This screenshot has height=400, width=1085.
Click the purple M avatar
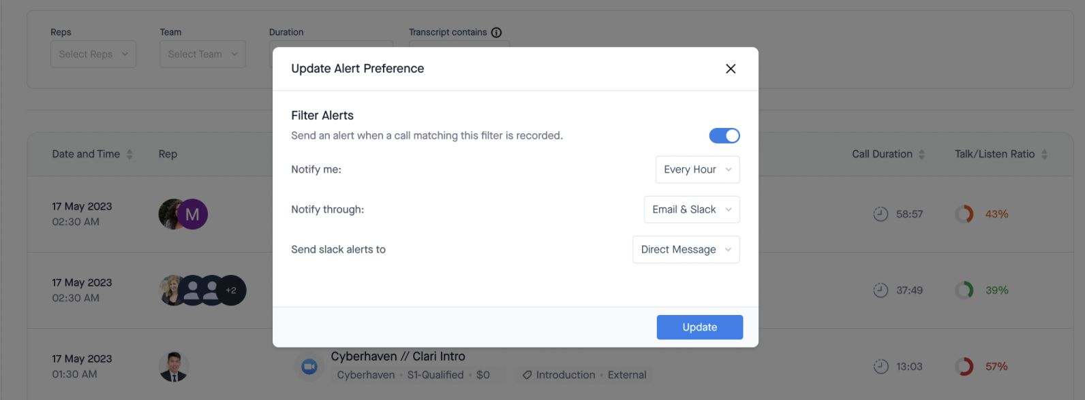[x=193, y=215]
